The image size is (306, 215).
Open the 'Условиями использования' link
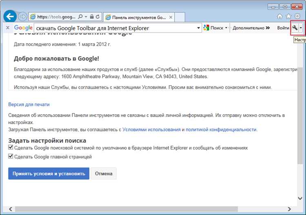pyautogui.click(x=151, y=130)
